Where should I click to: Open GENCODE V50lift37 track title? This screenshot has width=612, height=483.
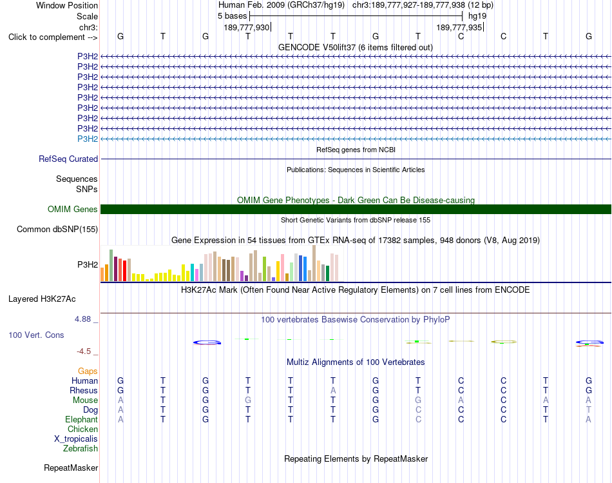tap(356, 47)
